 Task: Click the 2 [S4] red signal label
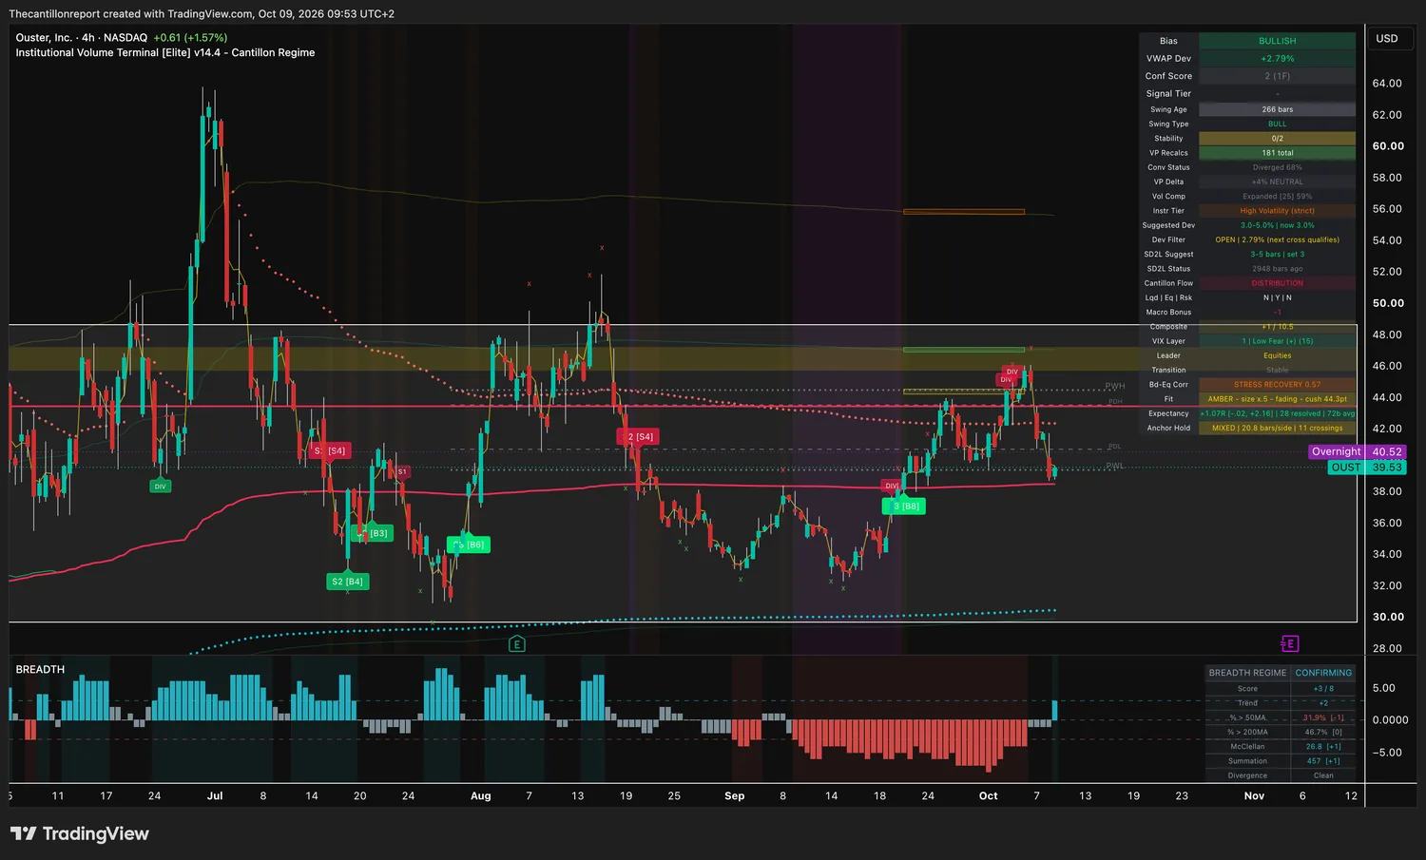point(638,437)
